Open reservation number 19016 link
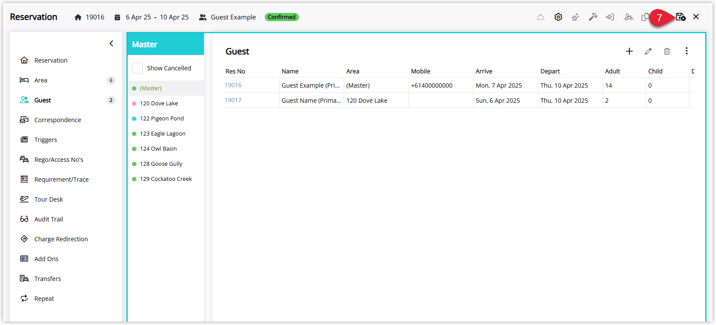The image size is (716, 325). point(233,85)
